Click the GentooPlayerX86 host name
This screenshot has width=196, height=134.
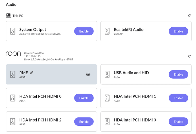pos(34,53)
